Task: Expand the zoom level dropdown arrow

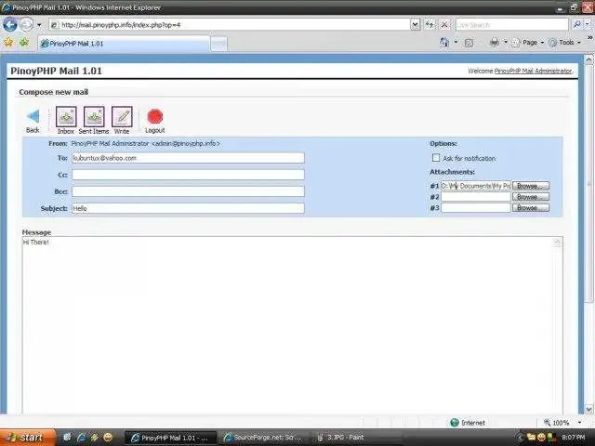Action: click(579, 423)
